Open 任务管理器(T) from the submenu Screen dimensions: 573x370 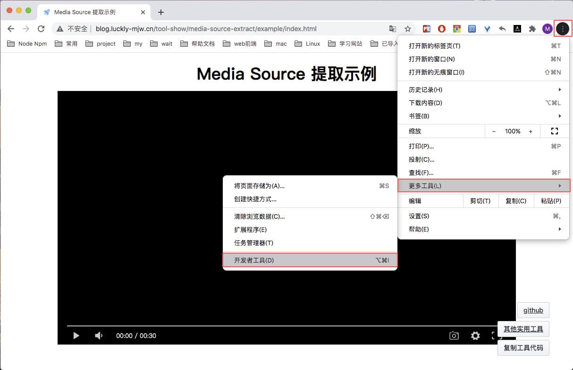tap(310, 243)
